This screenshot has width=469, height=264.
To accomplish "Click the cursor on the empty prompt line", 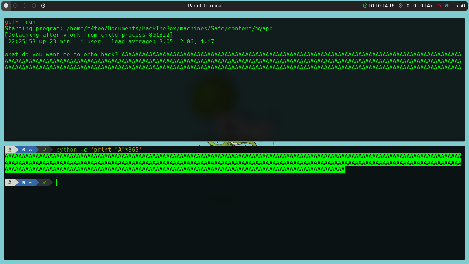I will [x=57, y=183].
